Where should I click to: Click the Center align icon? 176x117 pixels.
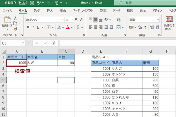click(x=96, y=27)
